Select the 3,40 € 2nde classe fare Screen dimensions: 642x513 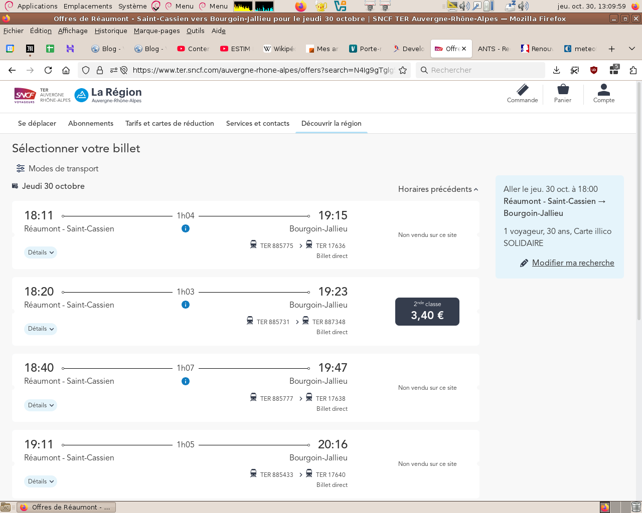[x=427, y=312]
